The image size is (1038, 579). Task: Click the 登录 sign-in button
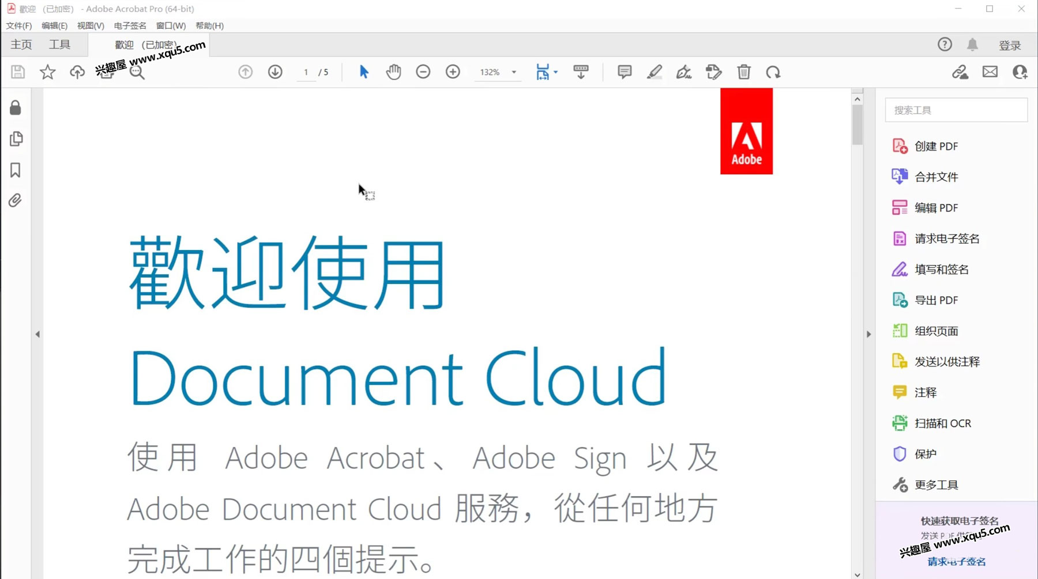click(x=1010, y=45)
